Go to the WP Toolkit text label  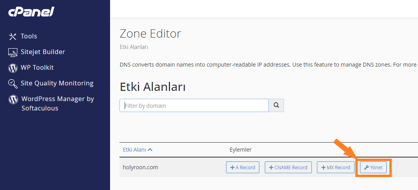pos(37,68)
